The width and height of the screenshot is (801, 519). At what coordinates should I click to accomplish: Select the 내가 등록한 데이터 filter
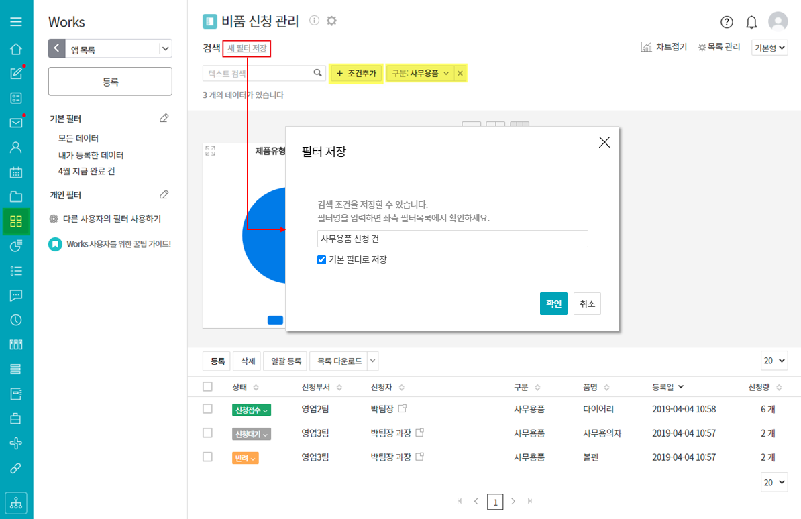(91, 155)
